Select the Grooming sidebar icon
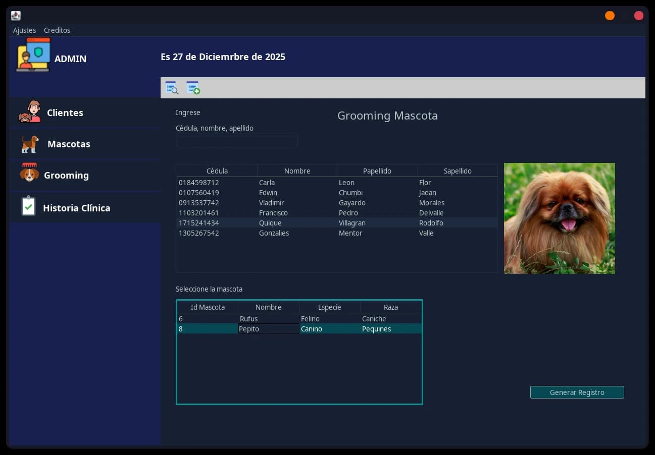655x455 pixels. pyautogui.click(x=30, y=173)
